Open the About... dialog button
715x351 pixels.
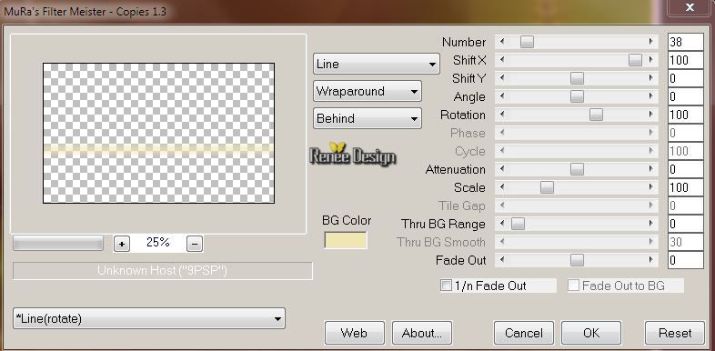click(x=422, y=333)
